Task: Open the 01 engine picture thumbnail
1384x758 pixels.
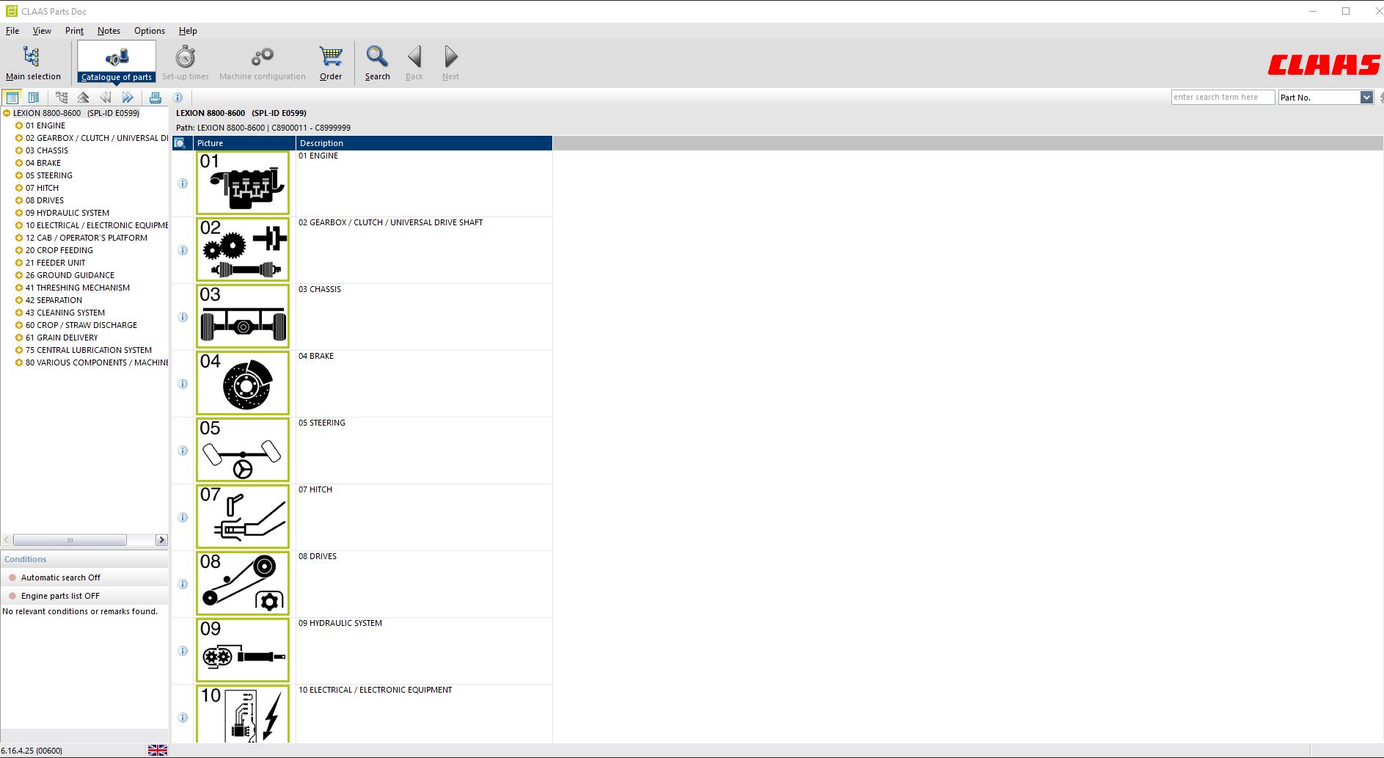Action: click(x=243, y=183)
